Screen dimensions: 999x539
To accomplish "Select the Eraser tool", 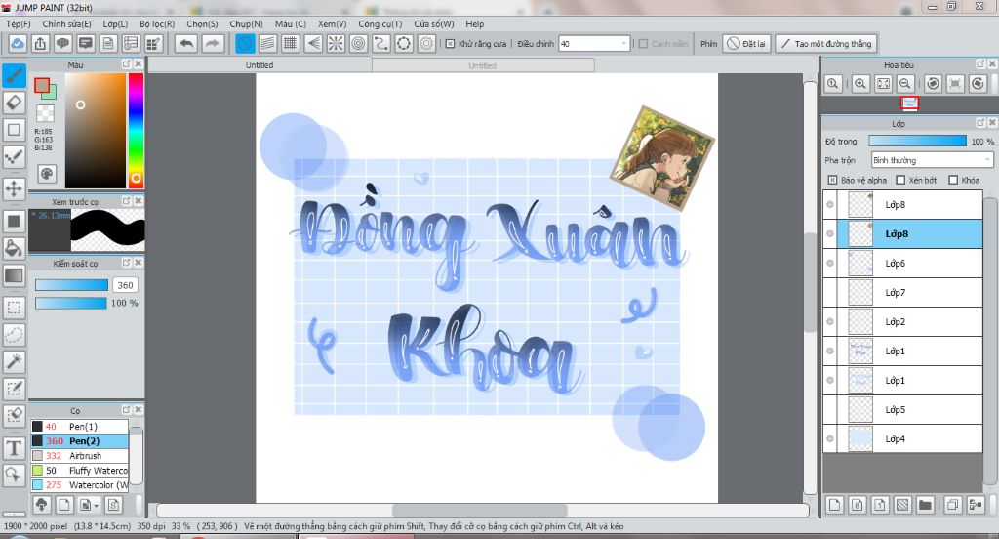I will tap(14, 103).
